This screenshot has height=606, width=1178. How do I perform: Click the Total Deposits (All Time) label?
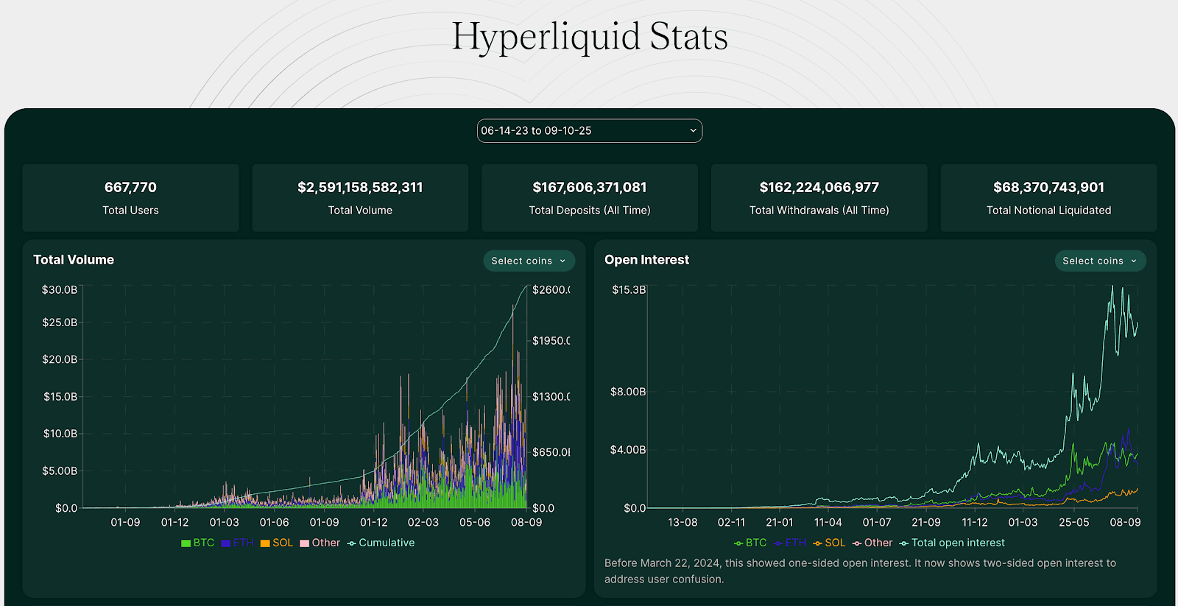tap(590, 211)
